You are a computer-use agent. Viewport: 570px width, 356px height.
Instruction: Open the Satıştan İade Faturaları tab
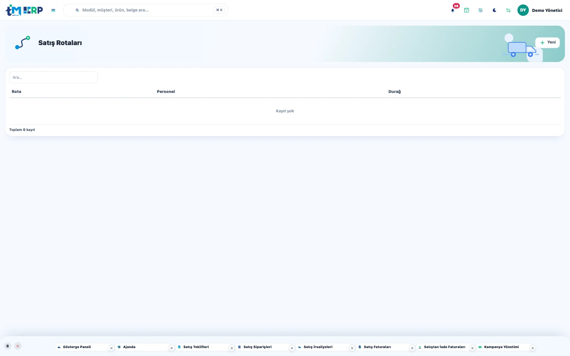[443, 347]
